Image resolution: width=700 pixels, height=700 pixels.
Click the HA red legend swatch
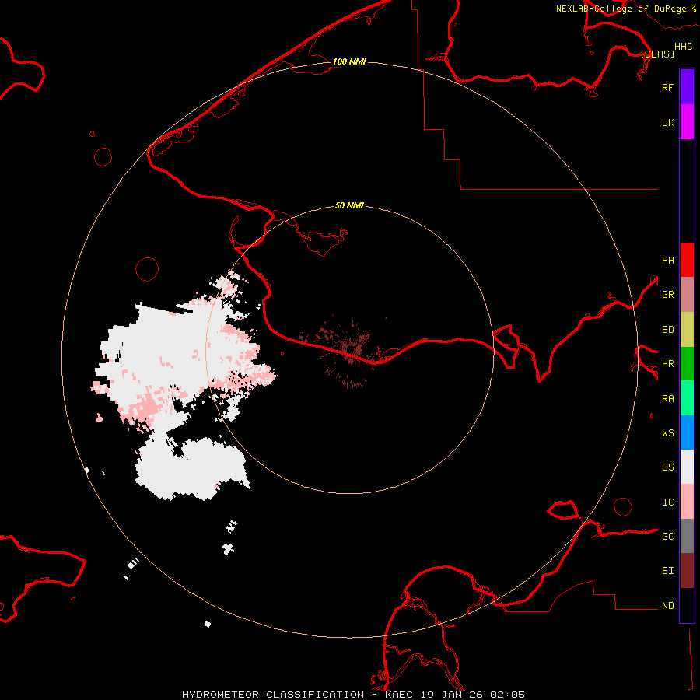pos(687,260)
